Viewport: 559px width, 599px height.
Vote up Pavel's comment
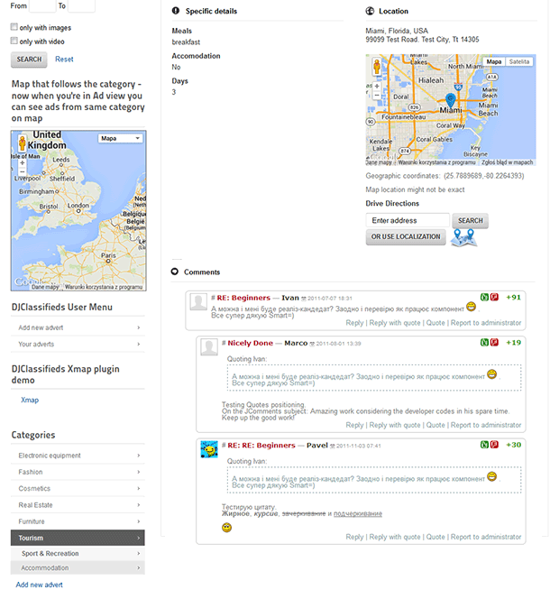click(484, 444)
